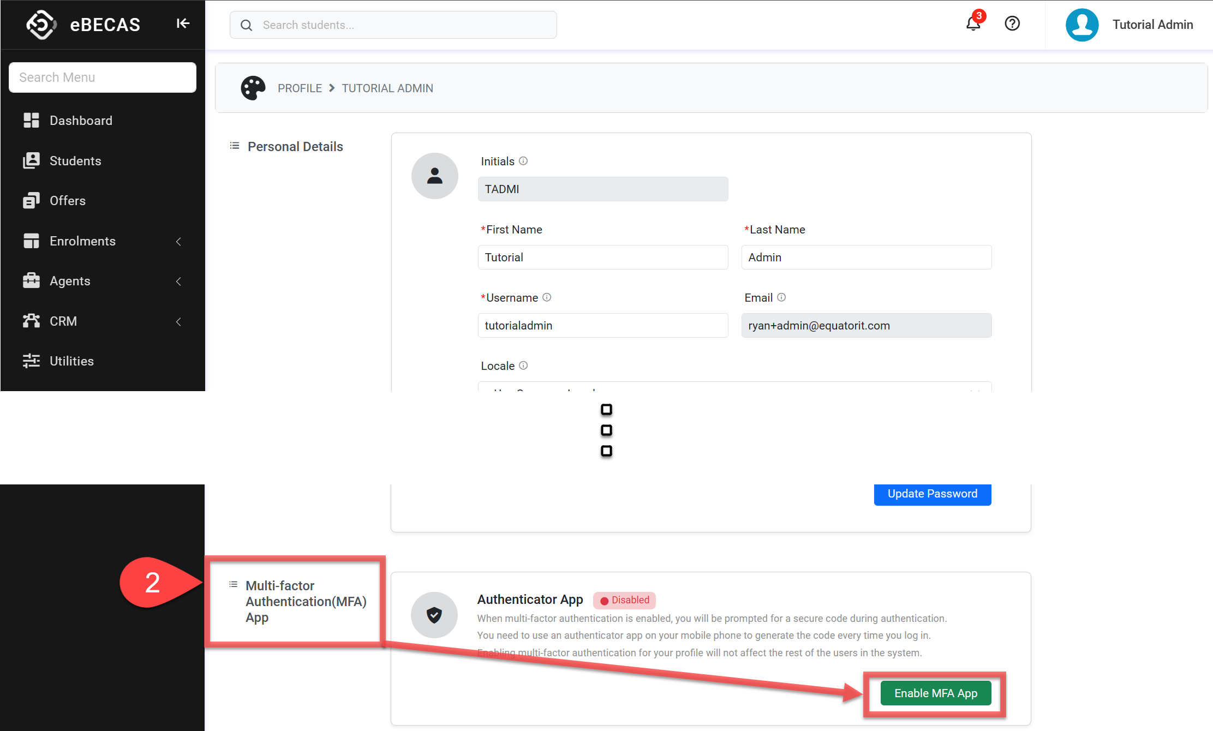Click the Tutorial Admin avatar icon
Viewport: 1213px width, 731px height.
1081,25
